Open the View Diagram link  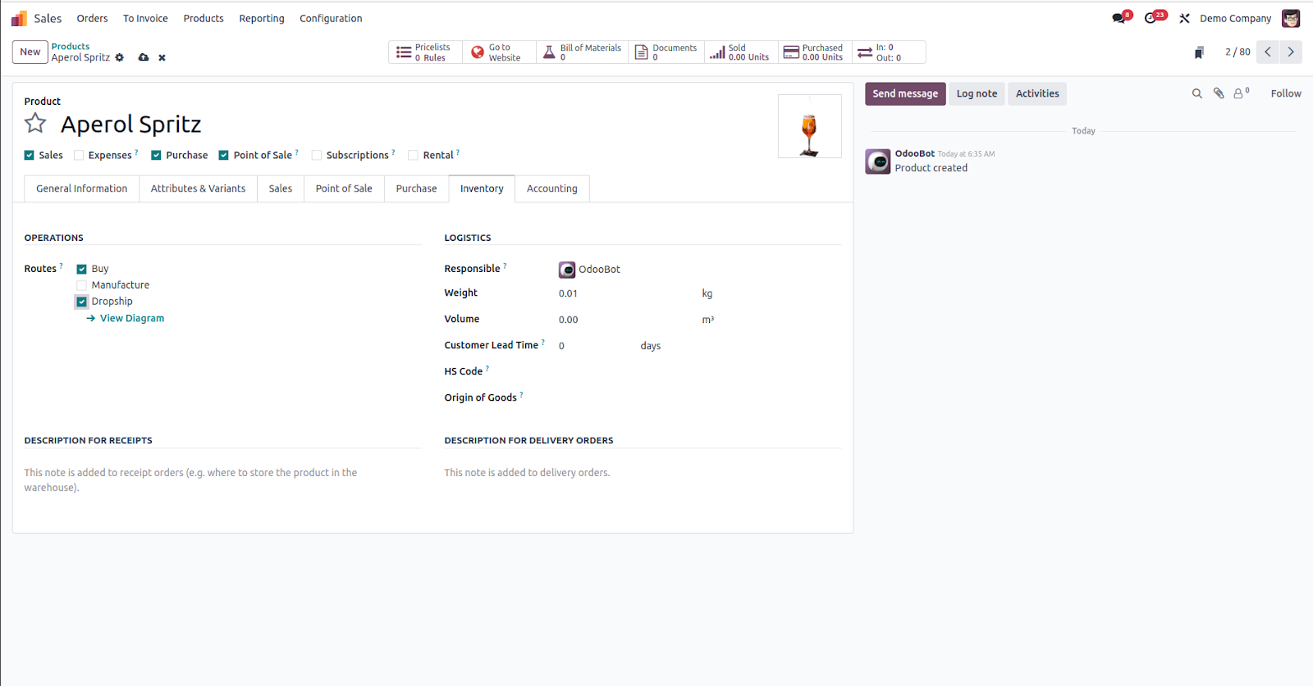(126, 318)
